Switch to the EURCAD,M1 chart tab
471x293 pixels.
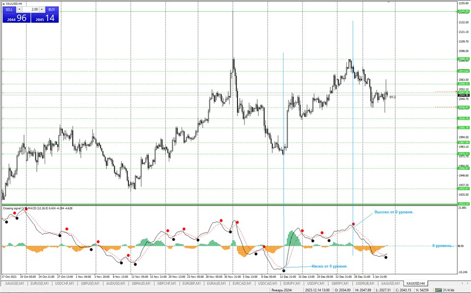[x=242, y=283]
